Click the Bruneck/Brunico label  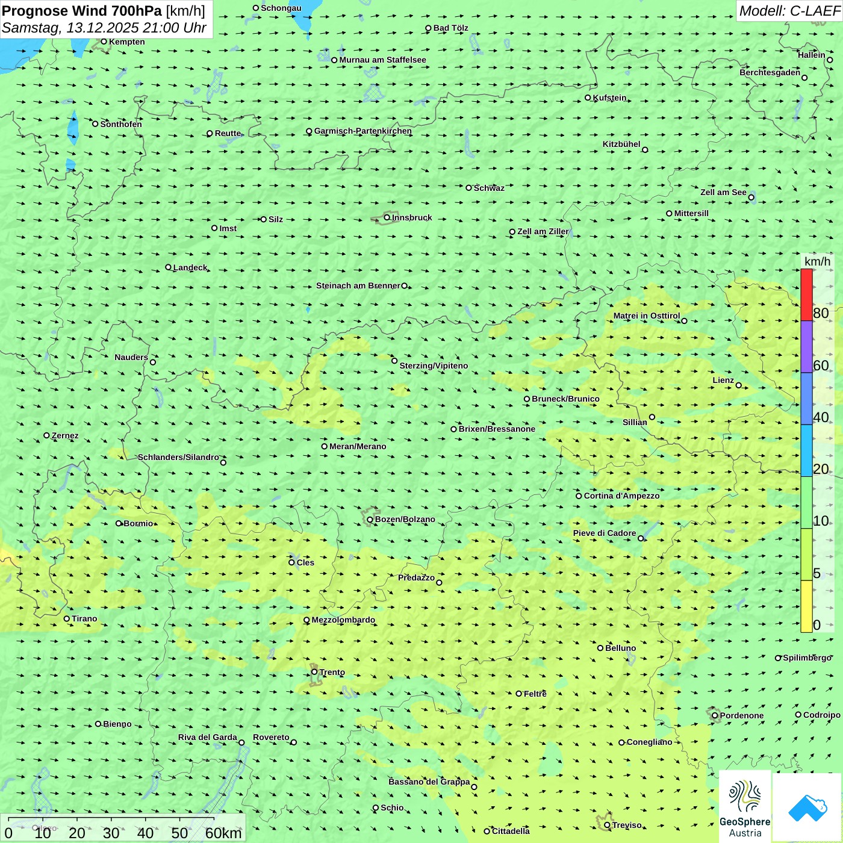(565, 399)
